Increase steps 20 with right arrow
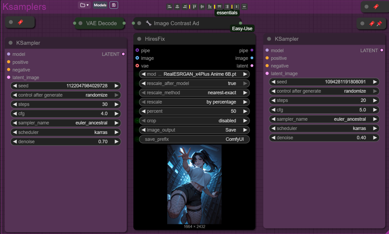 (x=375, y=100)
